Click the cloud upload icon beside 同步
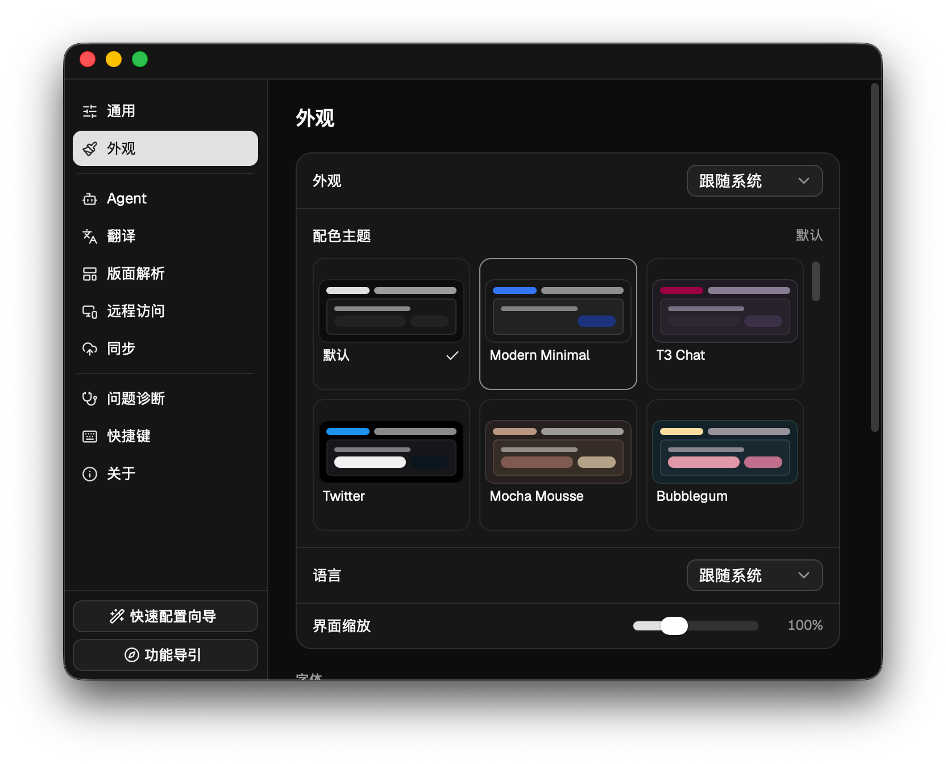 tap(90, 349)
